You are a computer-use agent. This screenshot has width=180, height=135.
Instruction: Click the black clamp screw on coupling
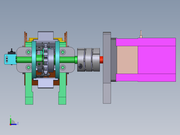(80, 66)
